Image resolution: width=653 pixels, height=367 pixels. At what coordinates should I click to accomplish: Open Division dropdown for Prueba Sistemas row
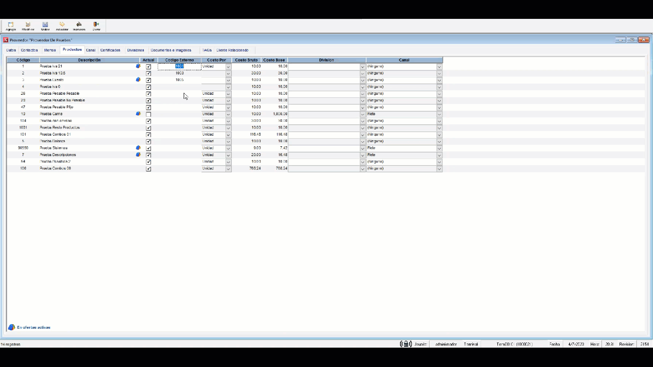pos(363,148)
